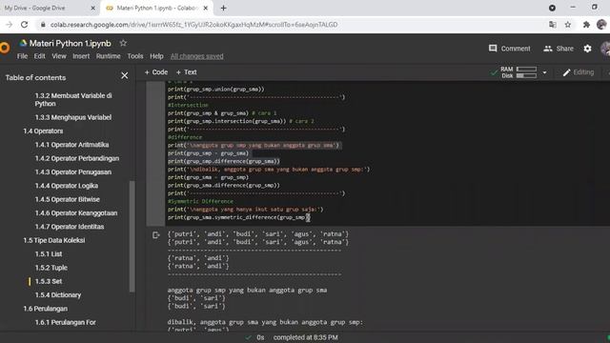The height and width of the screenshot is (343, 610).
Task: Go to 1.4 Operators heading
Action: click(x=43, y=131)
